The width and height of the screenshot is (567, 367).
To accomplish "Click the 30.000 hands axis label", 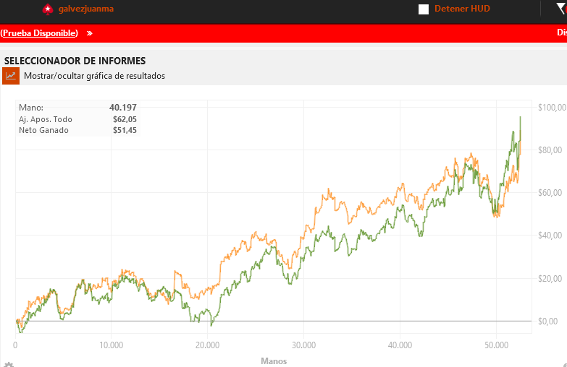I will click(x=303, y=345).
